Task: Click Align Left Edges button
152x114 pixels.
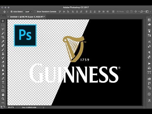Action: [73, 11]
